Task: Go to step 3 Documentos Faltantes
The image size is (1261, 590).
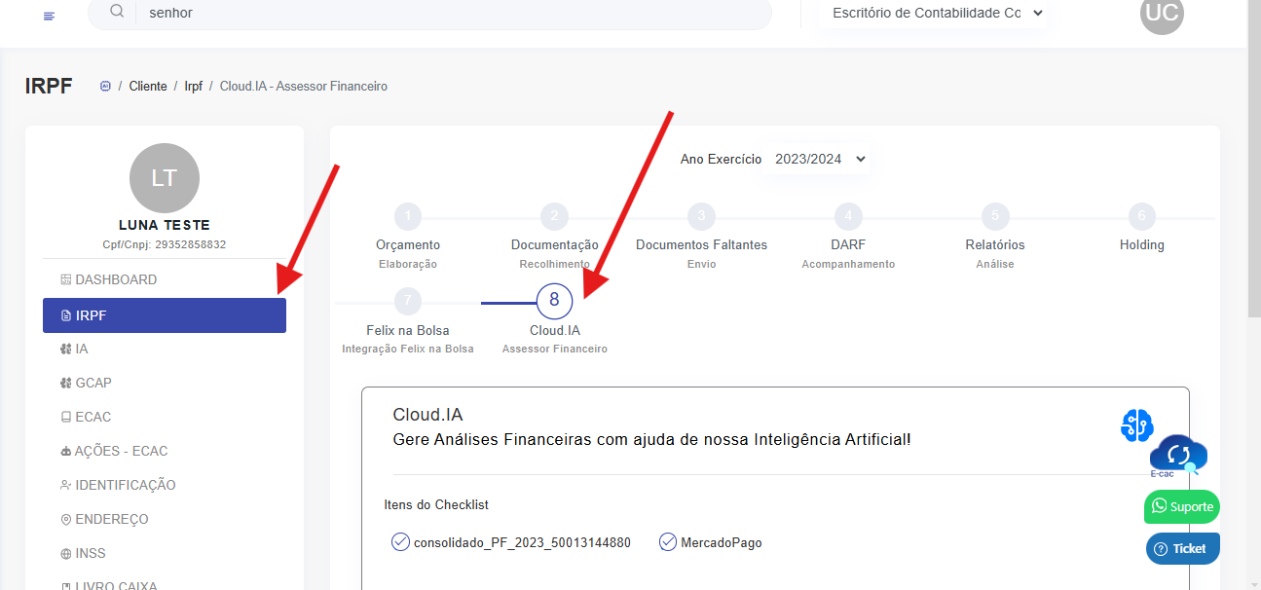Action: pos(701,216)
